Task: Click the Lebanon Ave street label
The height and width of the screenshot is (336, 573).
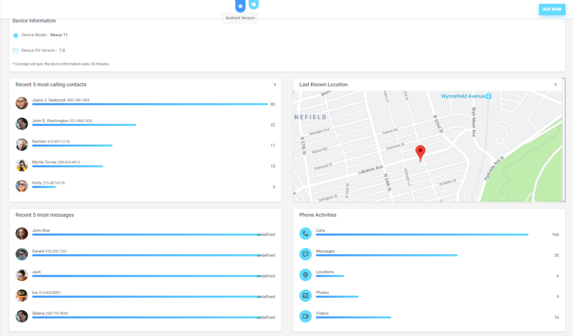Action: (x=371, y=170)
